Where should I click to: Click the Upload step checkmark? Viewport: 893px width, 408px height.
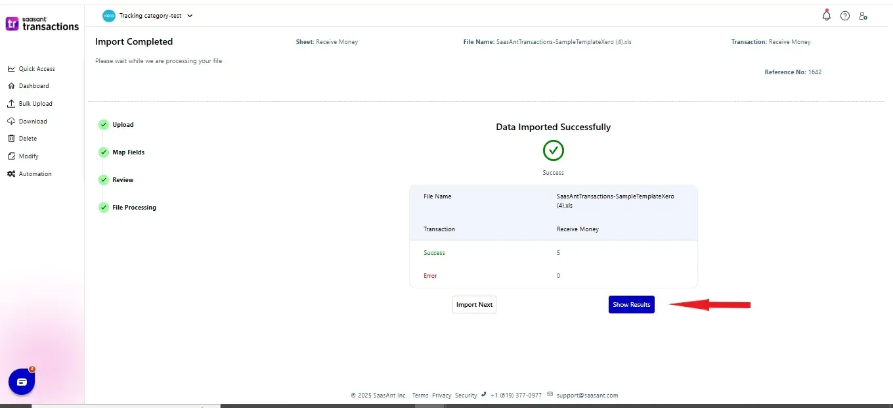click(103, 124)
